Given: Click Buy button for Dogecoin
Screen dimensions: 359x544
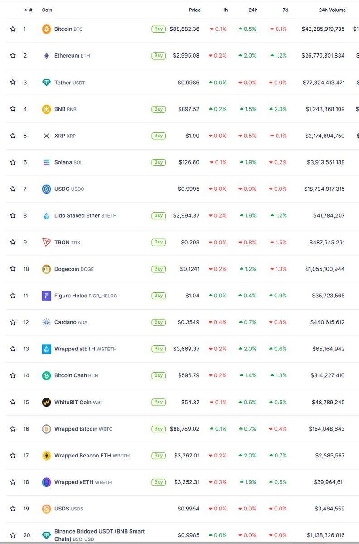Looking at the screenshot, I should [159, 269].
